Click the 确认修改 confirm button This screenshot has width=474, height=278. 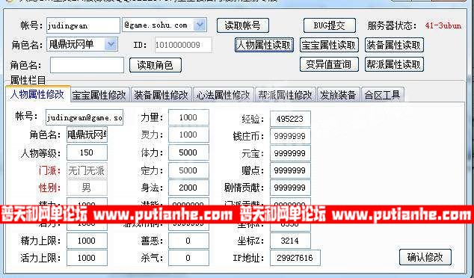click(425, 257)
